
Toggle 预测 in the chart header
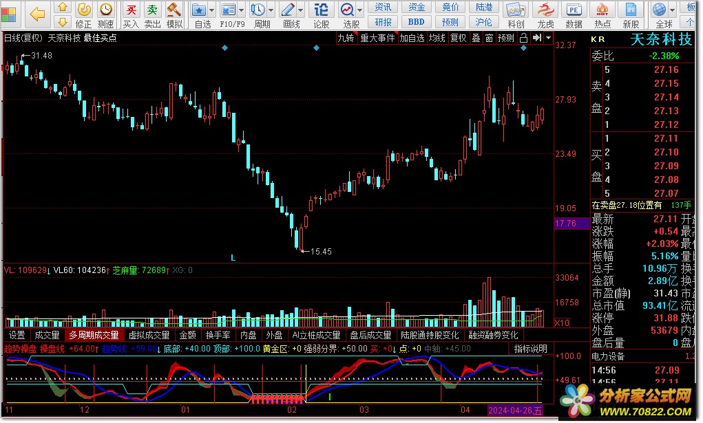click(x=506, y=38)
